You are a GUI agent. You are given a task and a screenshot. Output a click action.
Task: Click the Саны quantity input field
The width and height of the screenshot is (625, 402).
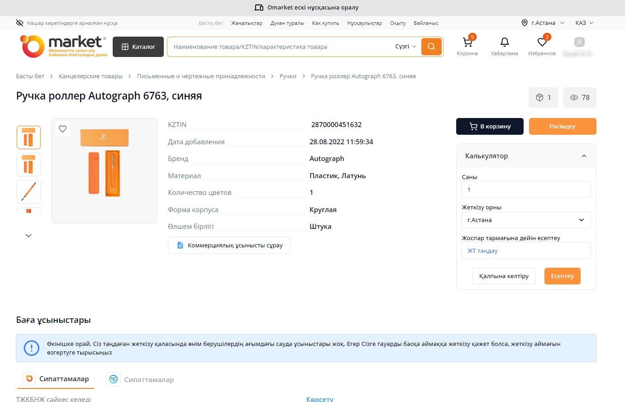[x=526, y=190]
